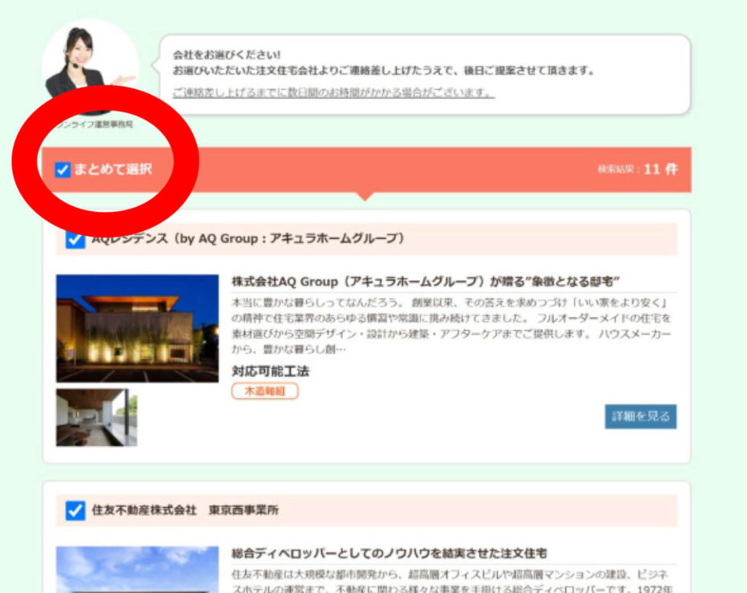
Task: Click the 検索結果 11 件 count
Action: coord(637,169)
